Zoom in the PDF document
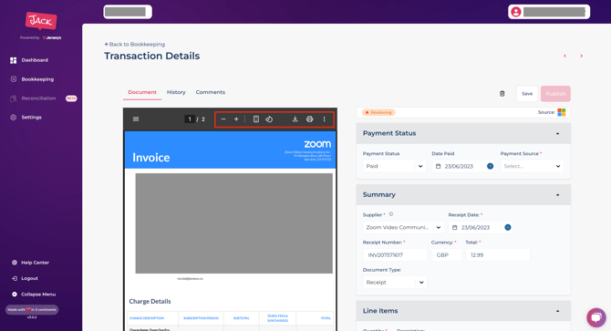This screenshot has height=331, width=611. [x=236, y=119]
